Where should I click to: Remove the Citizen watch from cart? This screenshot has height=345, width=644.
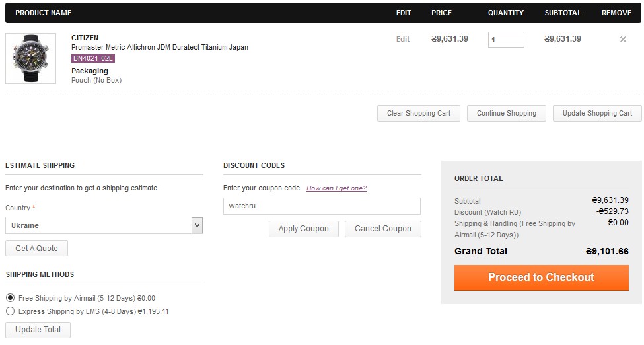622,40
